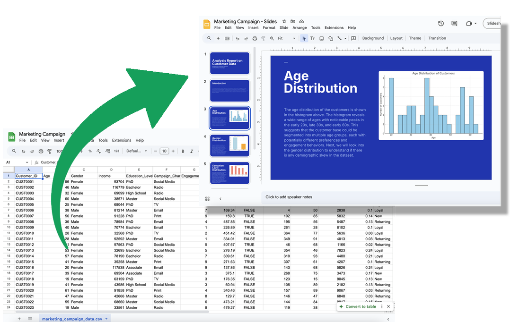Select the line tool in Slides toolbar
Viewport: 511px width, 322px height.
coord(339,38)
